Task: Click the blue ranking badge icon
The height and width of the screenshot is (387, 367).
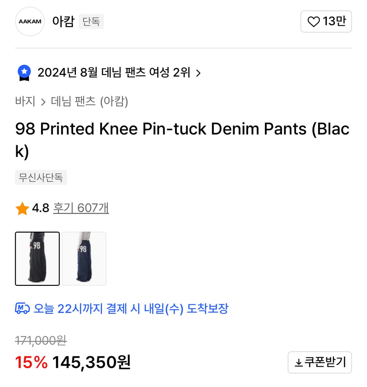Action: click(24, 72)
